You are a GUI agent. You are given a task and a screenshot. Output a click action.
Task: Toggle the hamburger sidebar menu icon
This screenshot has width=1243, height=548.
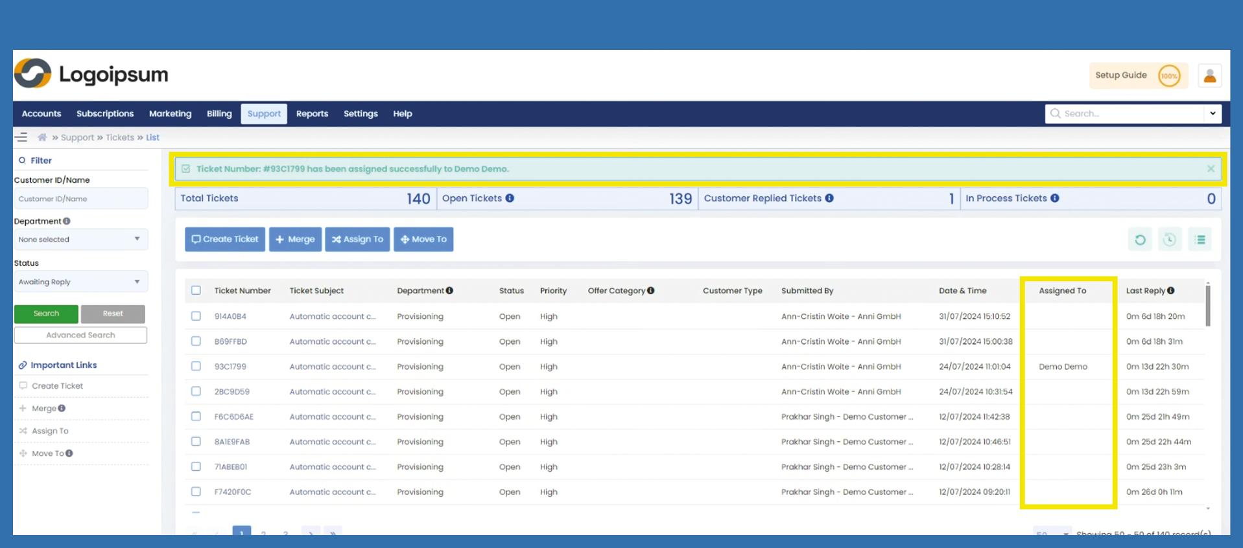click(x=21, y=137)
